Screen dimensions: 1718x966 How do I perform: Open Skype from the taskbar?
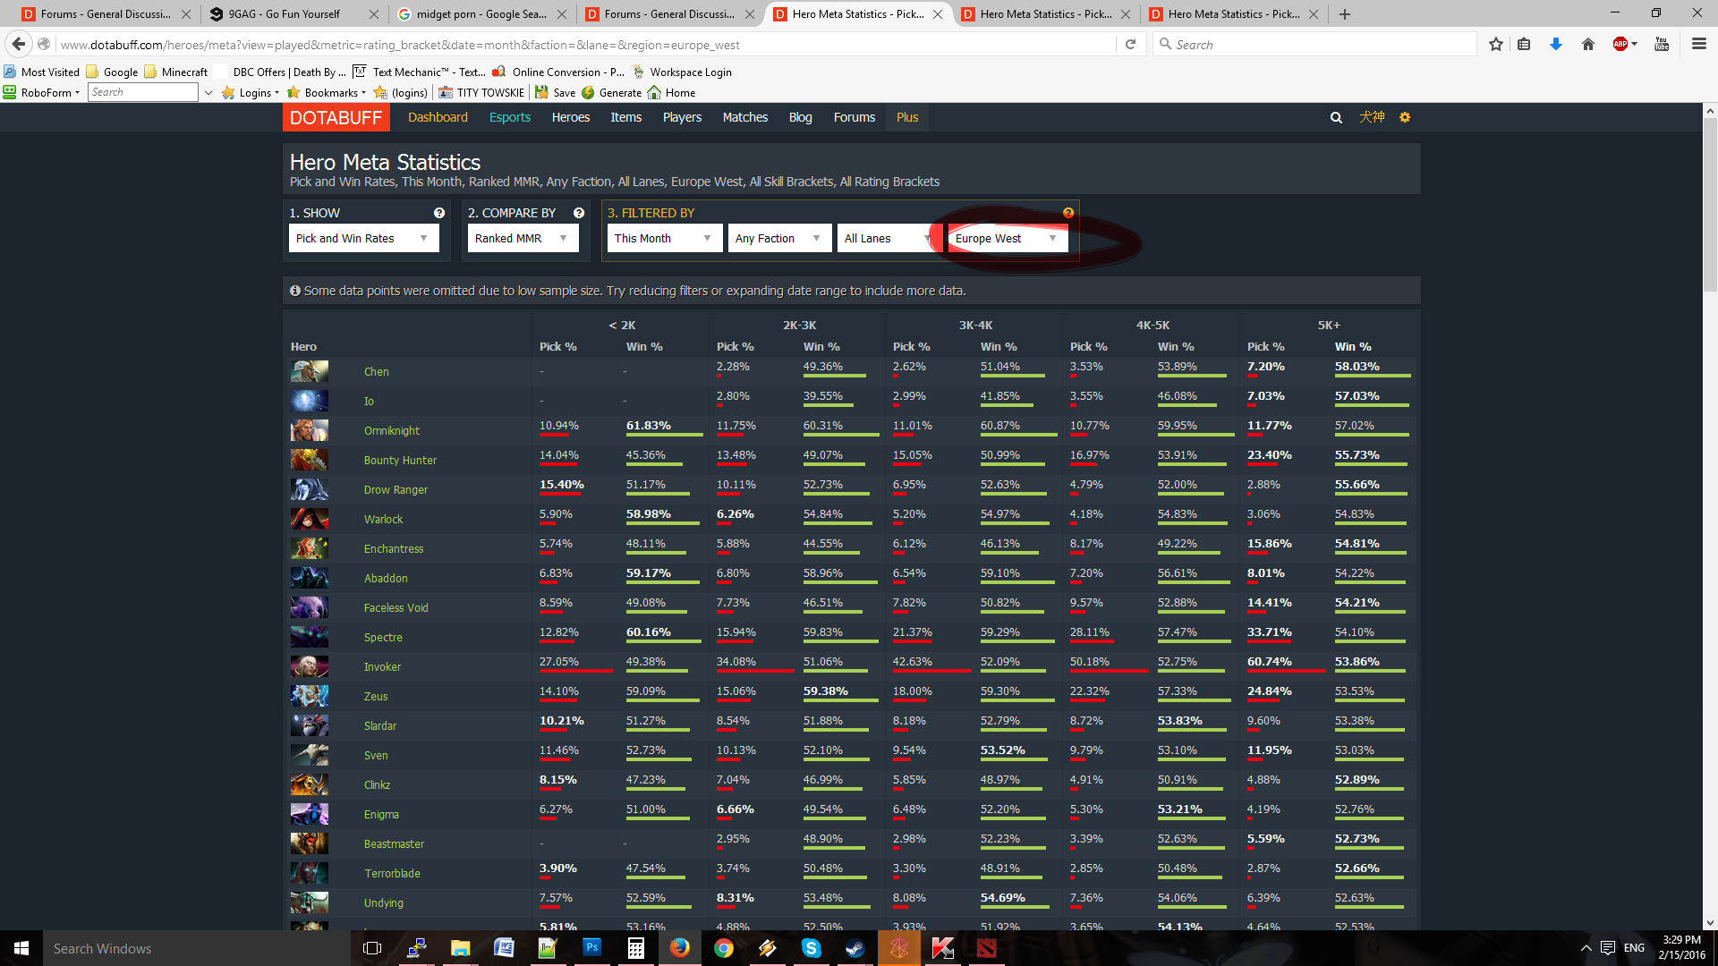[812, 948]
